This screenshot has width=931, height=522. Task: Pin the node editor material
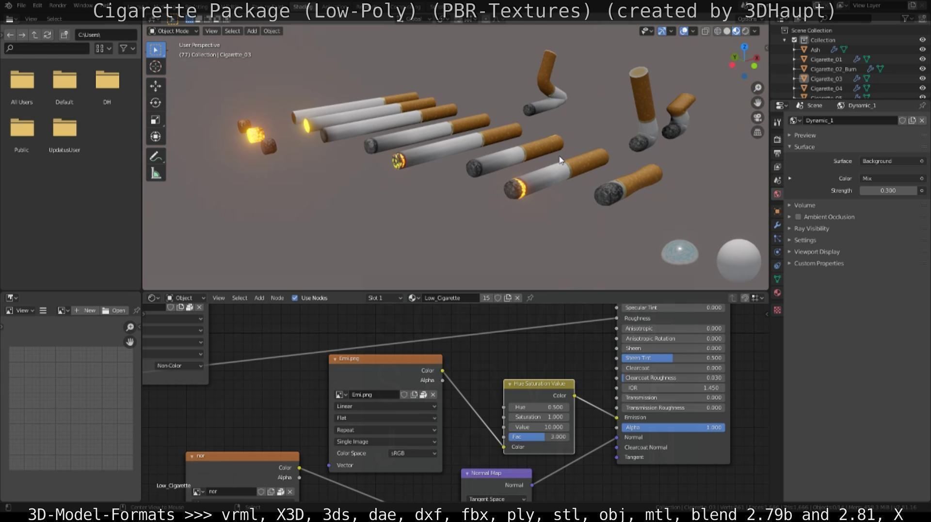530,298
